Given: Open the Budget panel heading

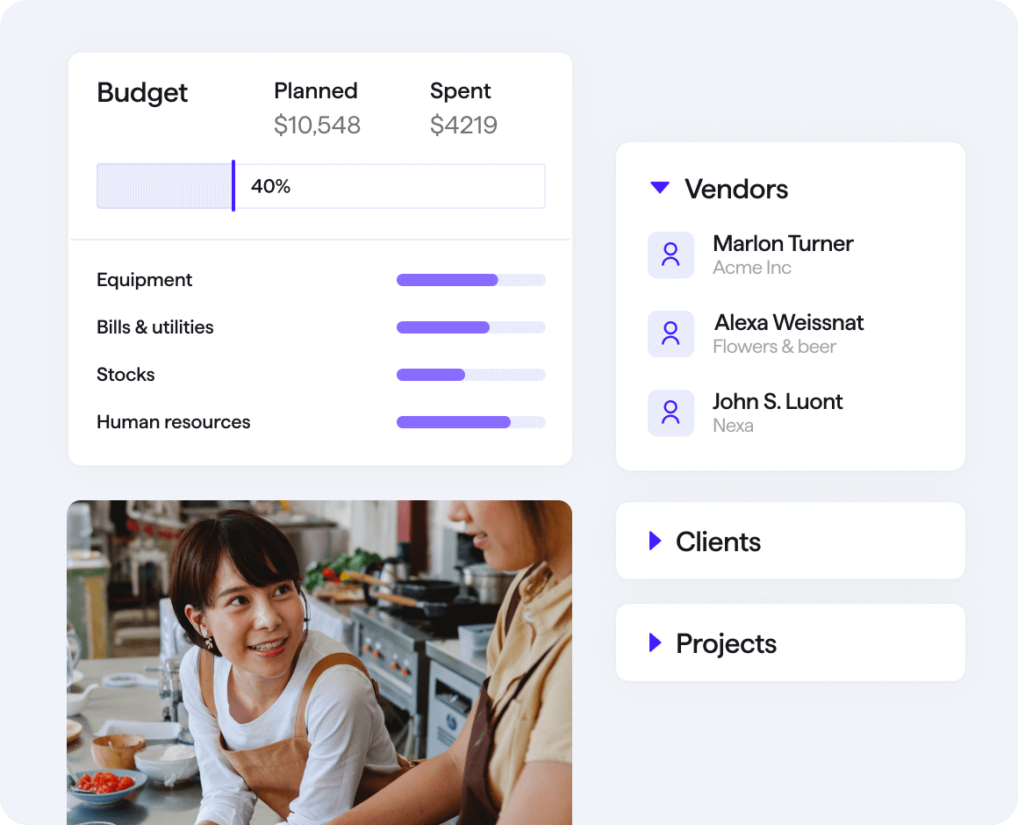Looking at the screenshot, I should coord(142,93).
